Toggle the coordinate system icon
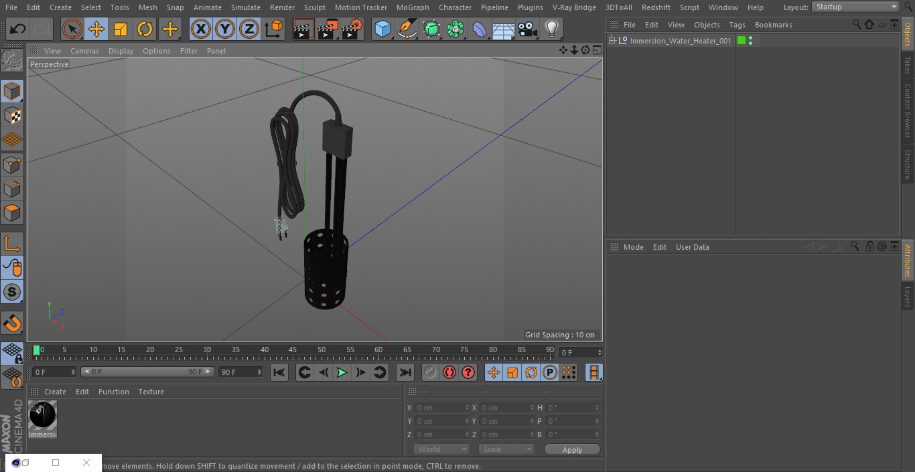915x472 pixels. [274, 29]
